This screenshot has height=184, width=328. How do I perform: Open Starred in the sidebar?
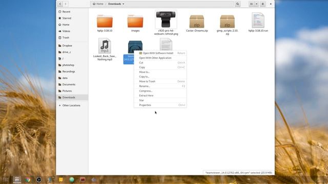click(x=72, y=18)
